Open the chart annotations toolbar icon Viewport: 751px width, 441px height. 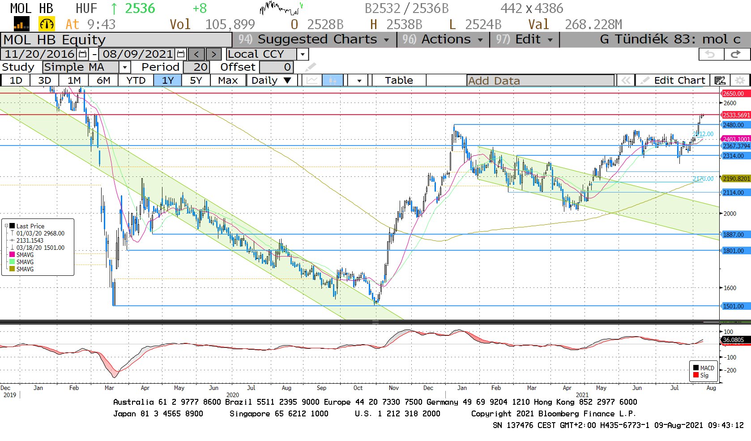coord(720,80)
